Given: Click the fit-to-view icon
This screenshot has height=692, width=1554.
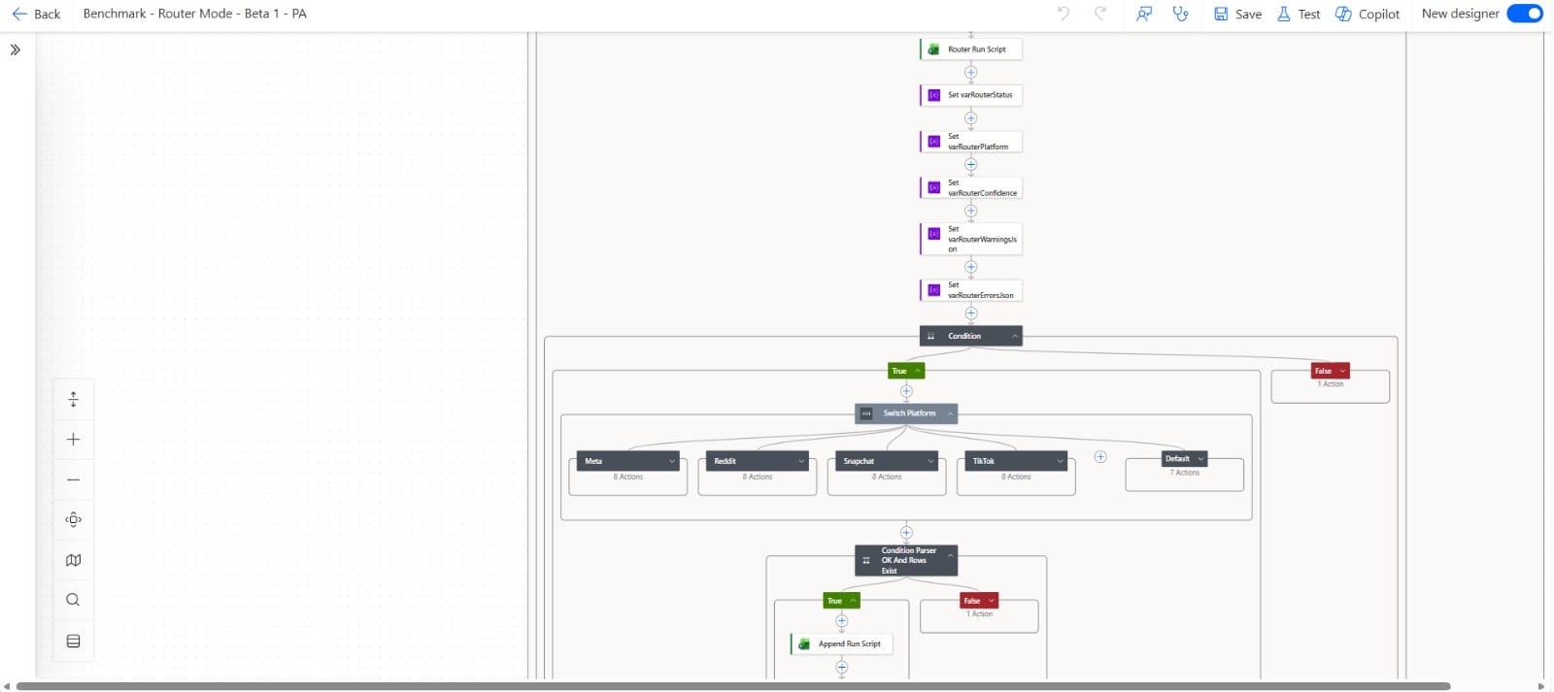Looking at the screenshot, I should [x=73, y=520].
